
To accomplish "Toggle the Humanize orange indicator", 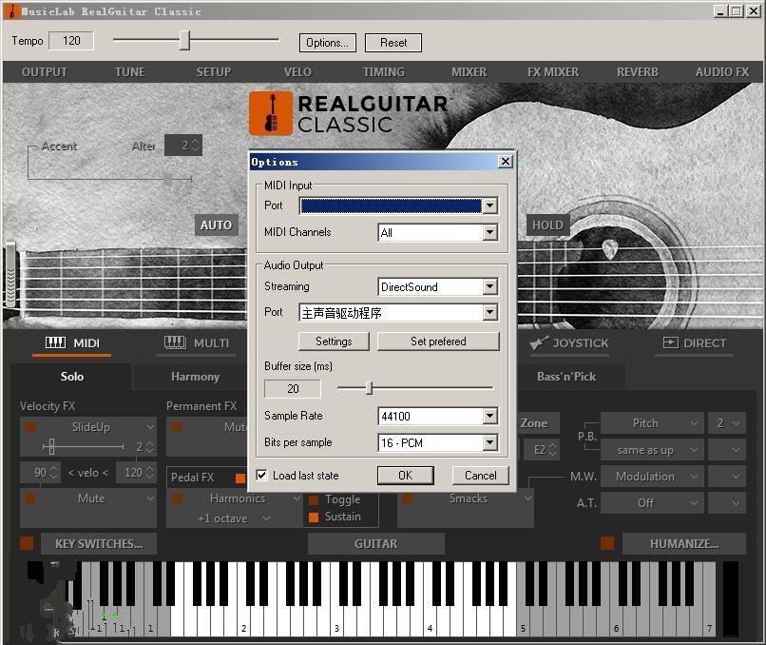I will (607, 543).
